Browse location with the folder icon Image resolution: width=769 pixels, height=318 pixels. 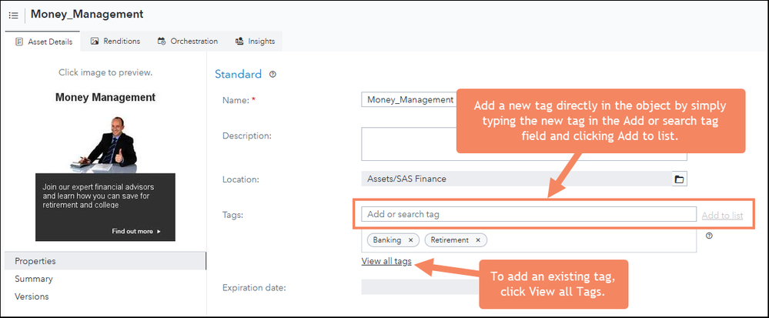679,179
